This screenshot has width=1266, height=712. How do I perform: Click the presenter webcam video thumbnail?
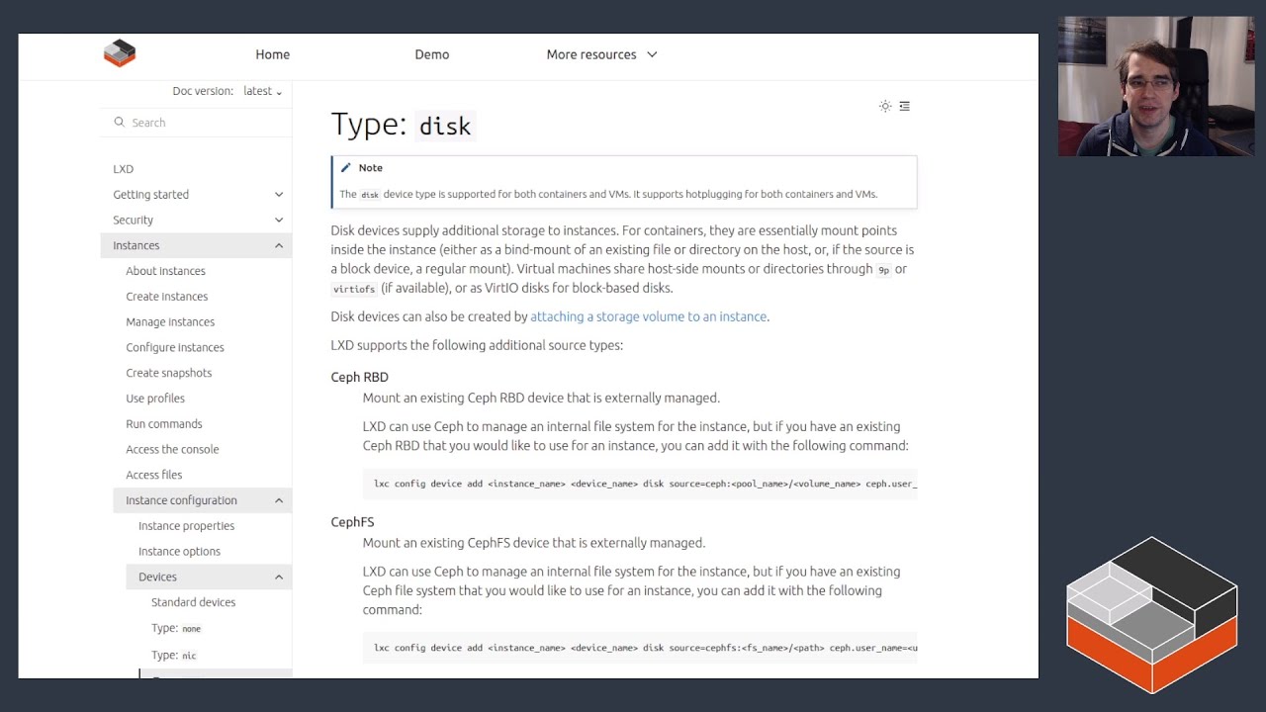point(1156,87)
